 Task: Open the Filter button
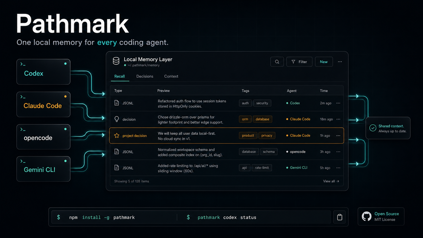[299, 62]
